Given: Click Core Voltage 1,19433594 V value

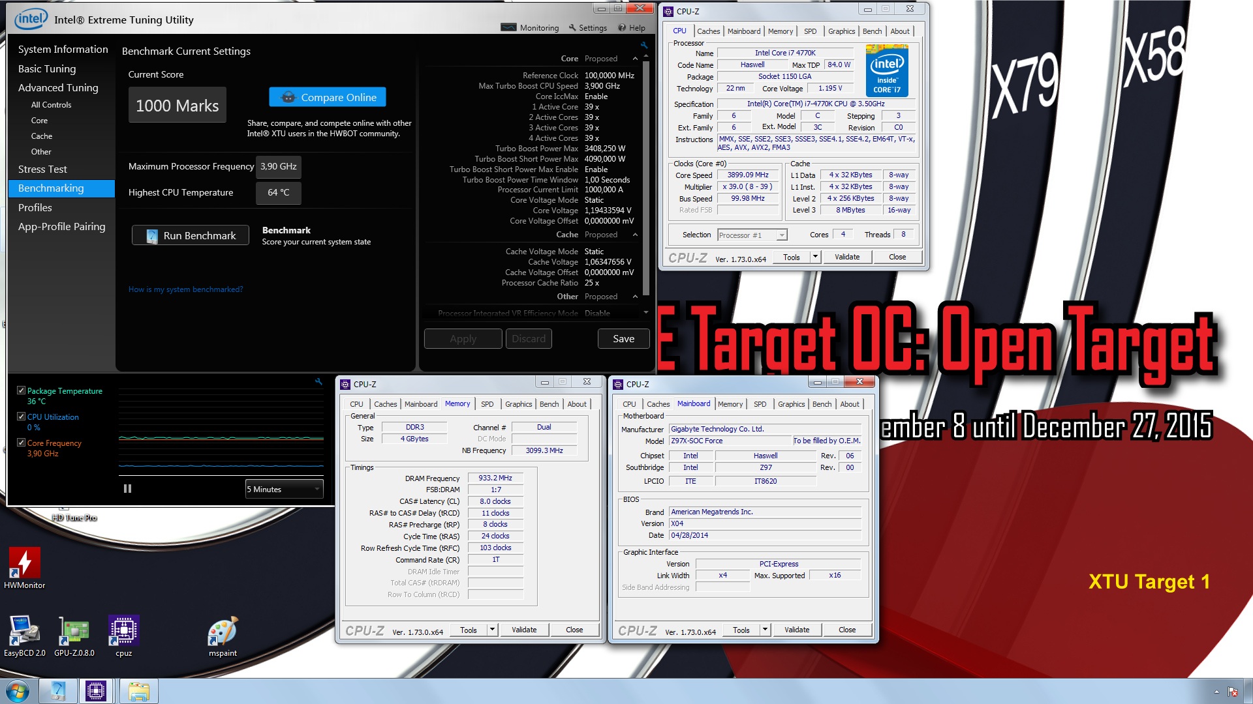Looking at the screenshot, I should tap(608, 211).
